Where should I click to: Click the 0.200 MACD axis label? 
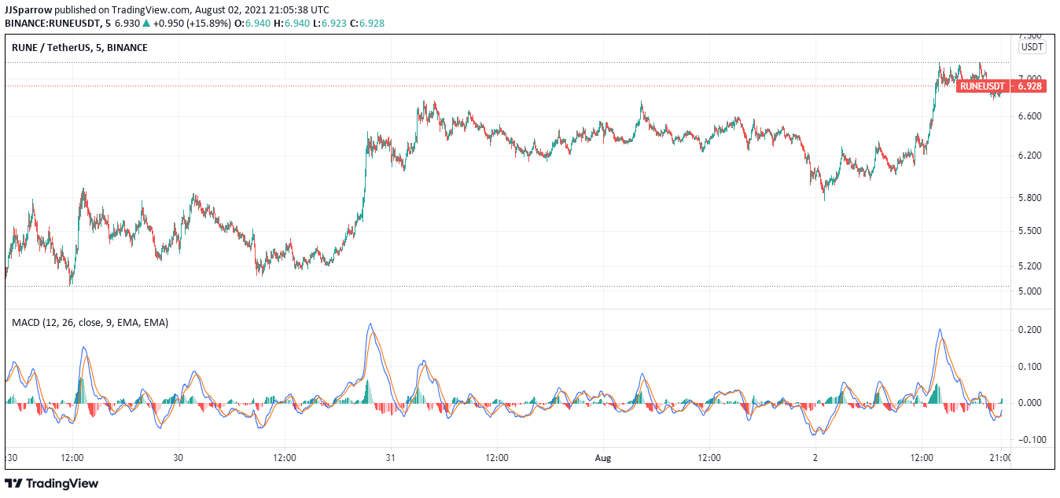click(1029, 330)
